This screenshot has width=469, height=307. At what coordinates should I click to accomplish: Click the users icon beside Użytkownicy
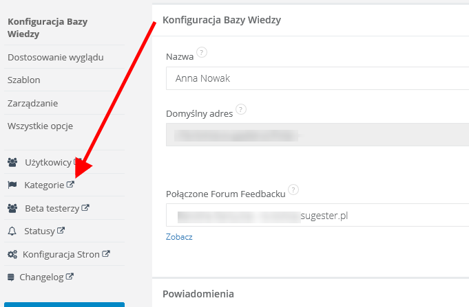[x=12, y=163]
